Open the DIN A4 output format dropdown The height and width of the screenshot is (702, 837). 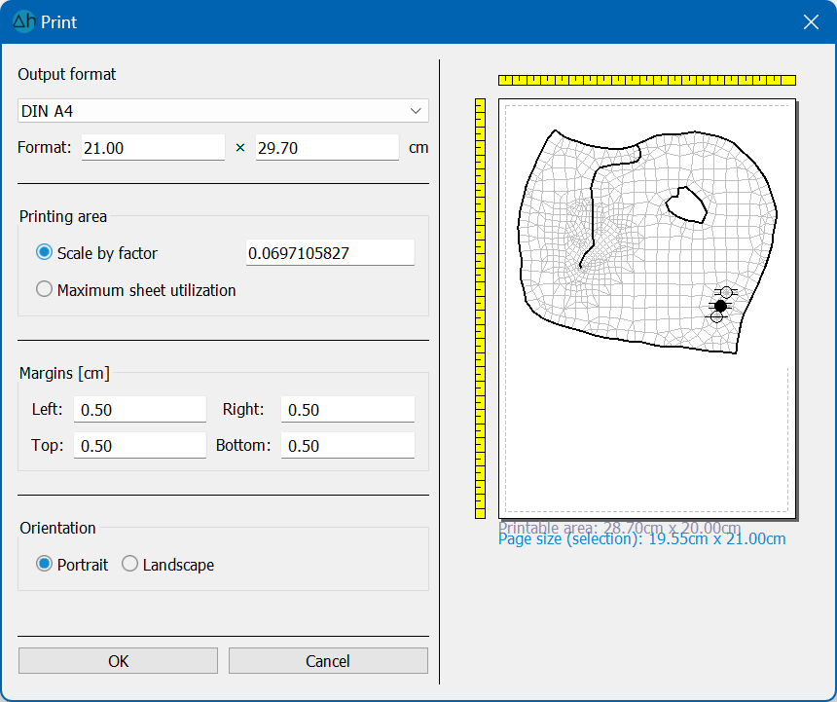[x=223, y=111]
